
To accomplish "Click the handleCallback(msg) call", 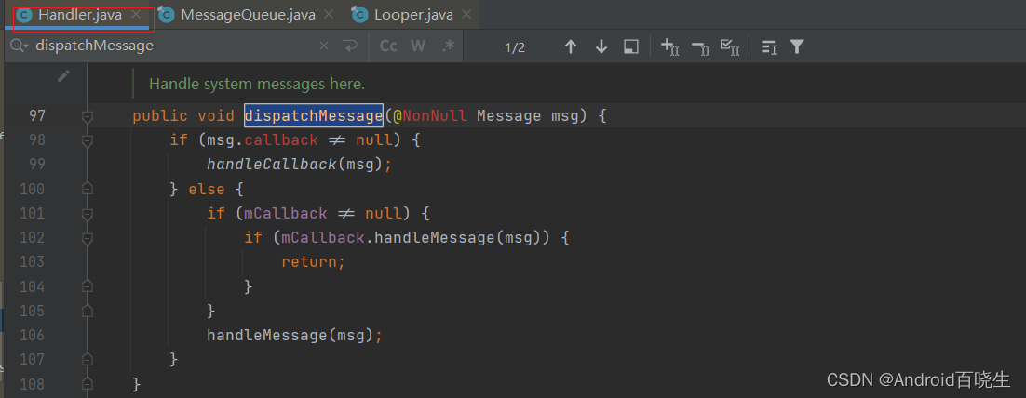I will point(294,165).
